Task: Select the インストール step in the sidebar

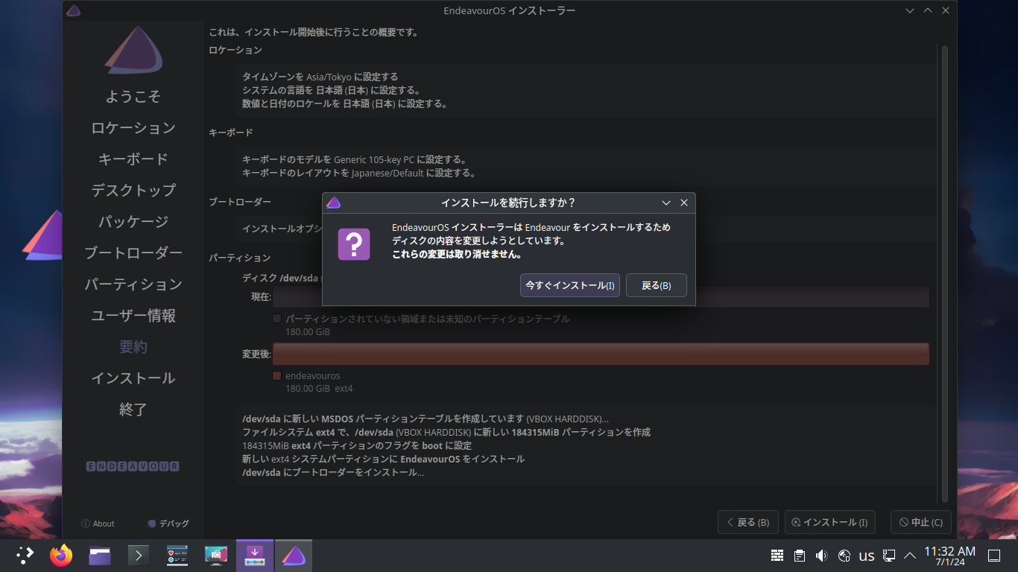Action: [133, 378]
